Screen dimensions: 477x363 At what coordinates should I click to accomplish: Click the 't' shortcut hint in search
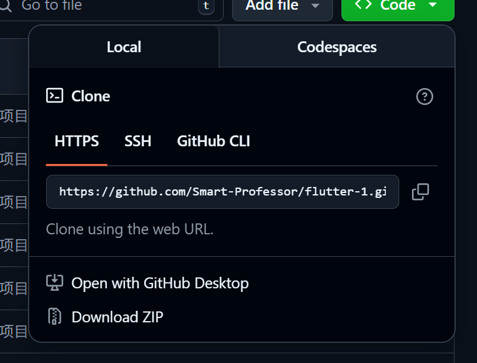coord(206,6)
